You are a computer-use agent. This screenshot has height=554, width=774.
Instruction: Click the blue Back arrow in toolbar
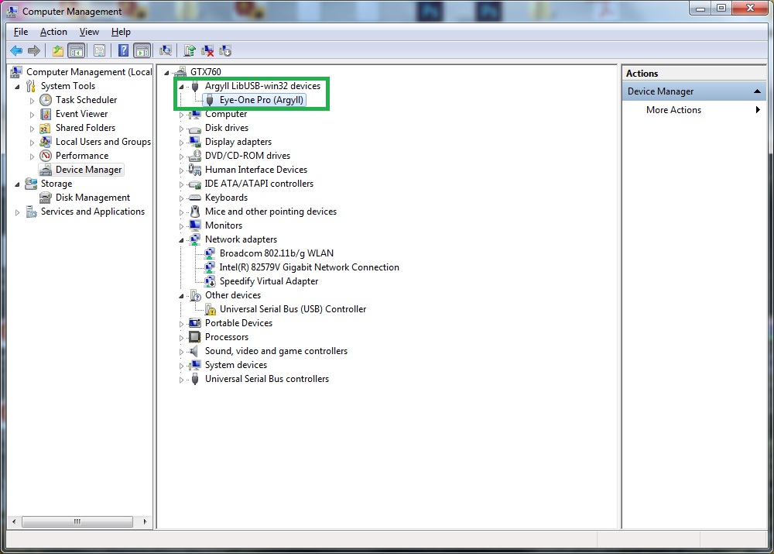click(16, 51)
